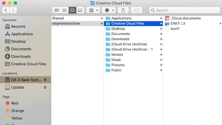
Task: Select the Movies folder
Action: pos(133,54)
